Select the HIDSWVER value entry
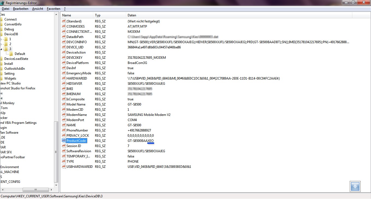The height and width of the screenshot is (199, 371). (x=74, y=84)
